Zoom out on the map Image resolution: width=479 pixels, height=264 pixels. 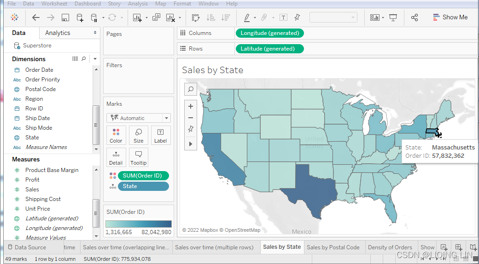pos(191,118)
